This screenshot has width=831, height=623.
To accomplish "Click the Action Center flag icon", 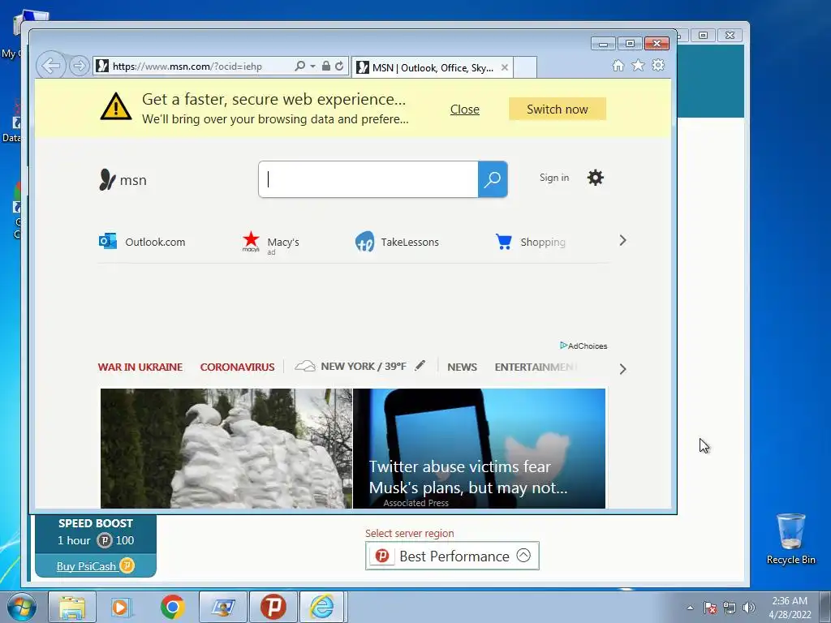I will click(710, 608).
